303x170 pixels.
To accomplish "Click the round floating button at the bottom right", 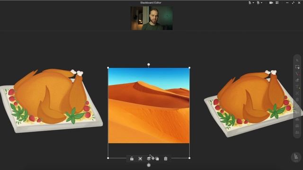I will [x=296, y=157].
